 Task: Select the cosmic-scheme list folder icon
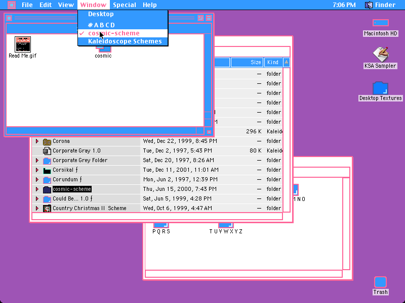click(47, 189)
